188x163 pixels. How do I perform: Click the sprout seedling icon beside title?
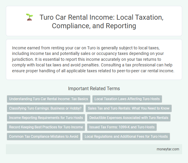click(29, 17)
